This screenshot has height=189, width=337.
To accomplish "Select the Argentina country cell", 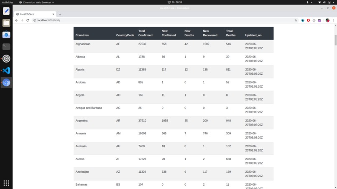I will click(82, 121).
